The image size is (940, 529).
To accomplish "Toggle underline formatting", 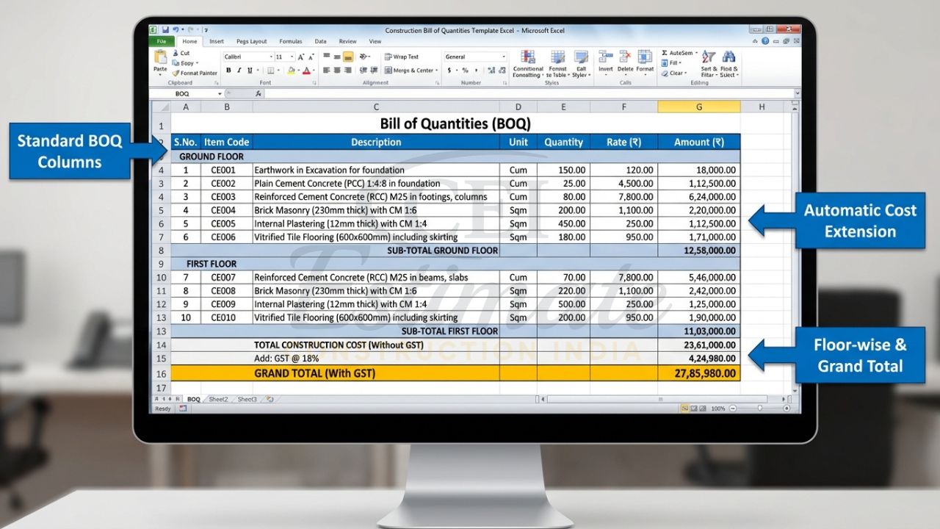I will (x=250, y=71).
